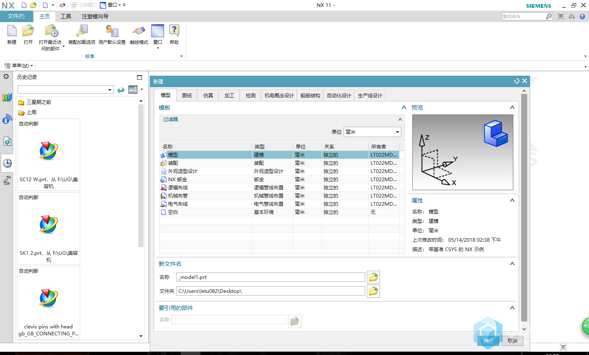Browse for file name with folder icon
Screen dimensions: 589x355
[x=373, y=277]
